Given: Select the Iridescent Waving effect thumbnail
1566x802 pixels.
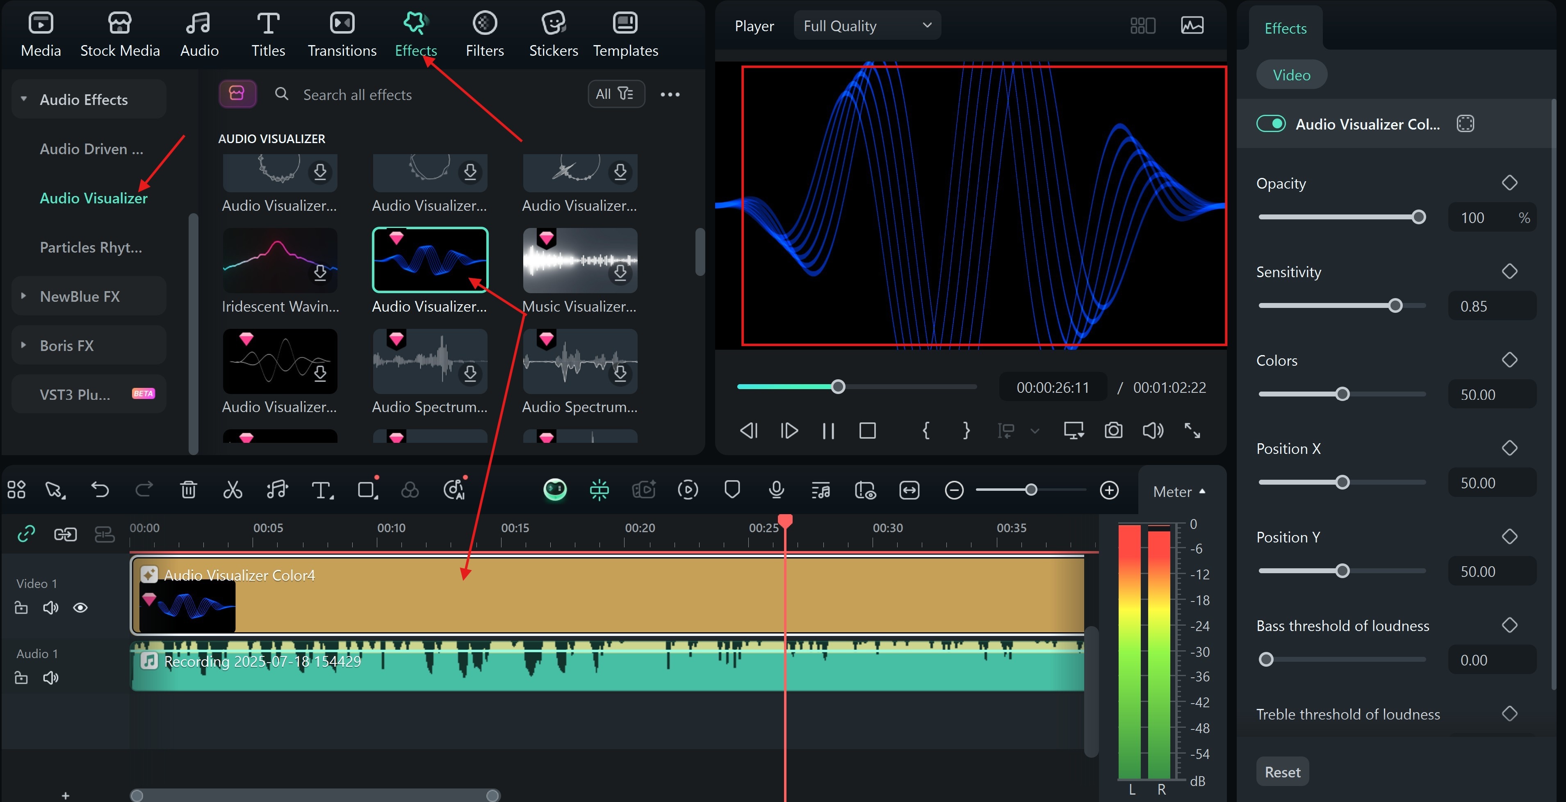Looking at the screenshot, I should pyautogui.click(x=280, y=260).
